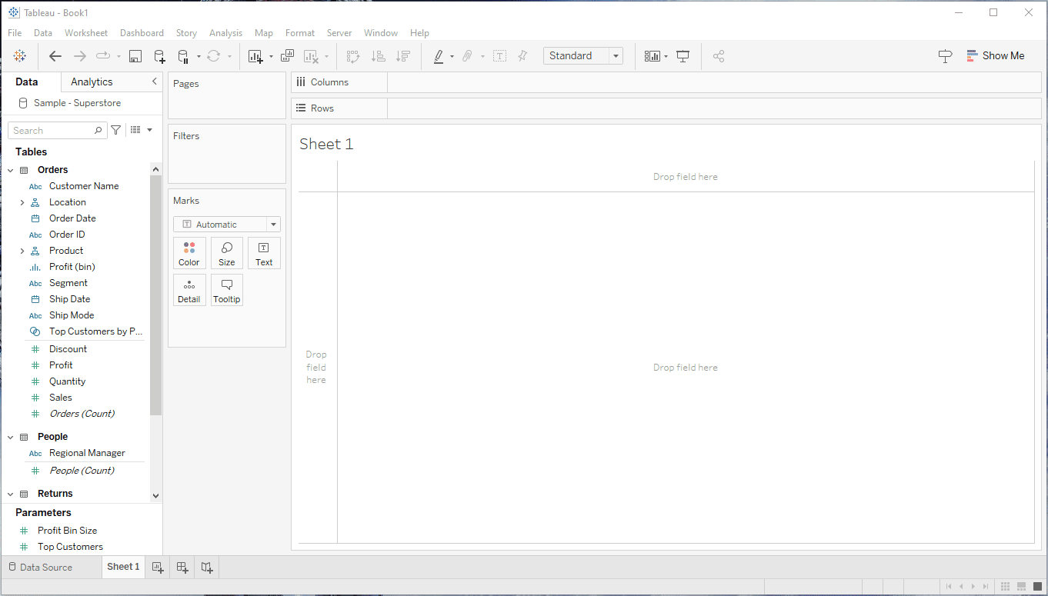Collapse the Orders table

11,170
